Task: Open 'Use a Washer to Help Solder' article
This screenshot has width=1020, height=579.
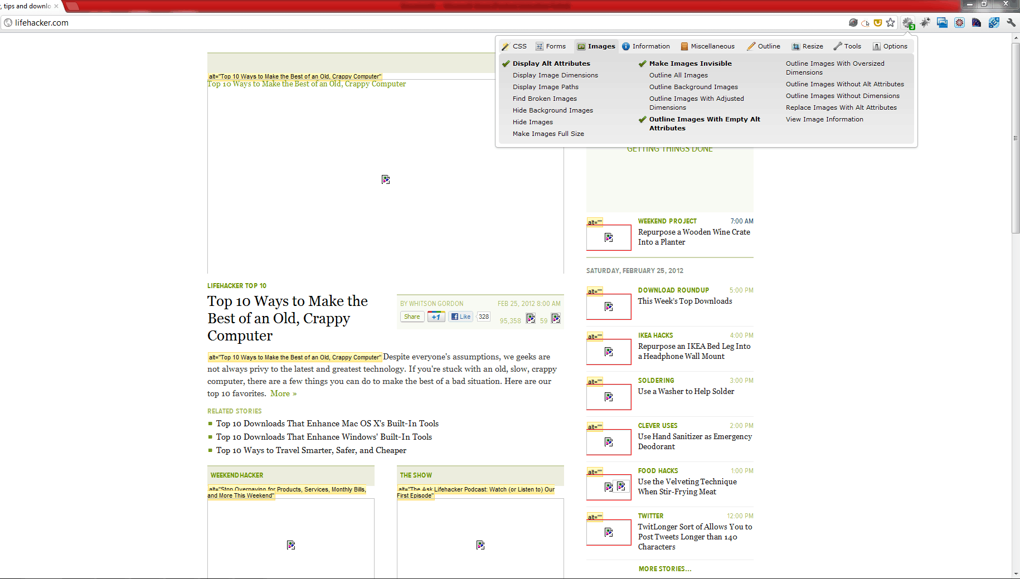Action: 686,391
